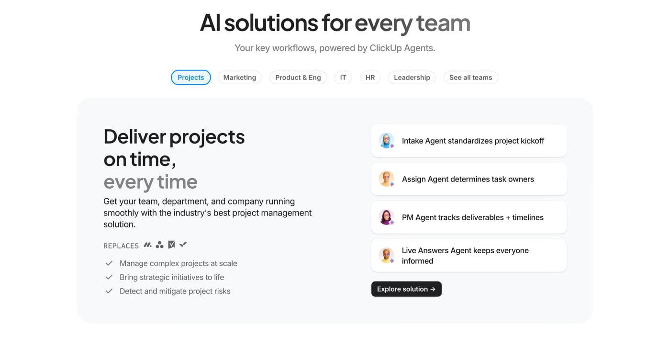
Task: Click the 'REPLACES' label
Action: coord(121,246)
